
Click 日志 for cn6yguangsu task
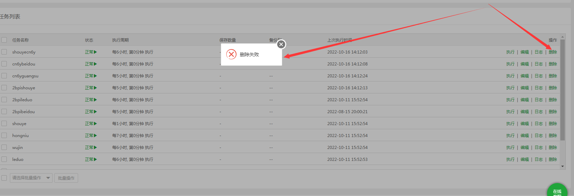click(x=539, y=76)
